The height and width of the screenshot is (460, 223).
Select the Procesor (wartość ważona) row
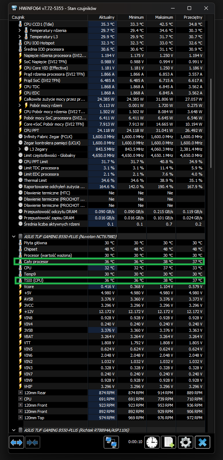108,255
